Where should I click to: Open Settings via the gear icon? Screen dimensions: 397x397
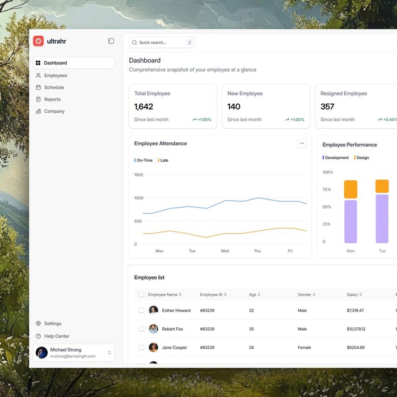click(x=38, y=323)
